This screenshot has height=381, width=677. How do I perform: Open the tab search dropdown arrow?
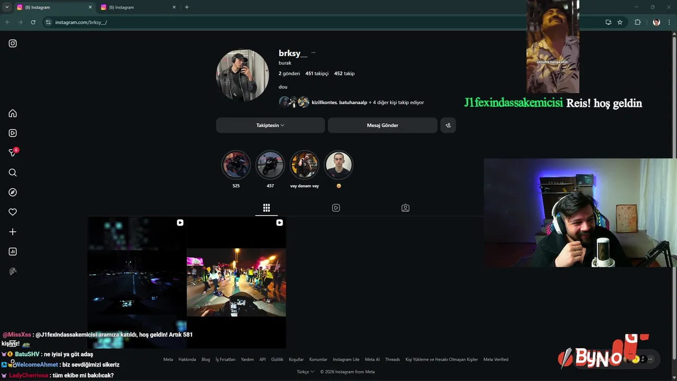click(7, 7)
